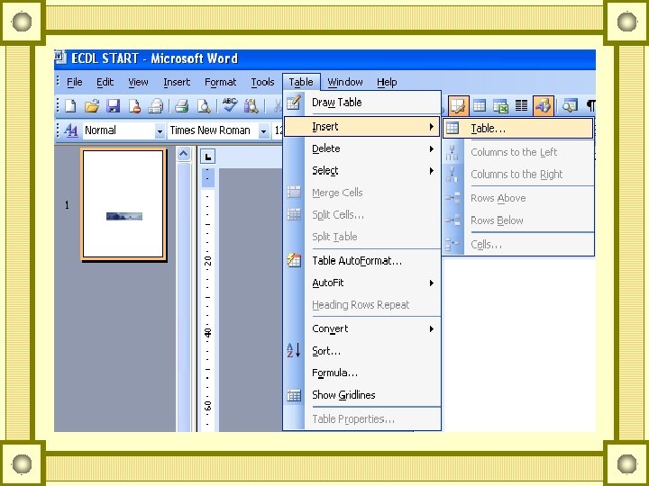Click into the Normal style box
649x486 pixels.
pos(119,131)
